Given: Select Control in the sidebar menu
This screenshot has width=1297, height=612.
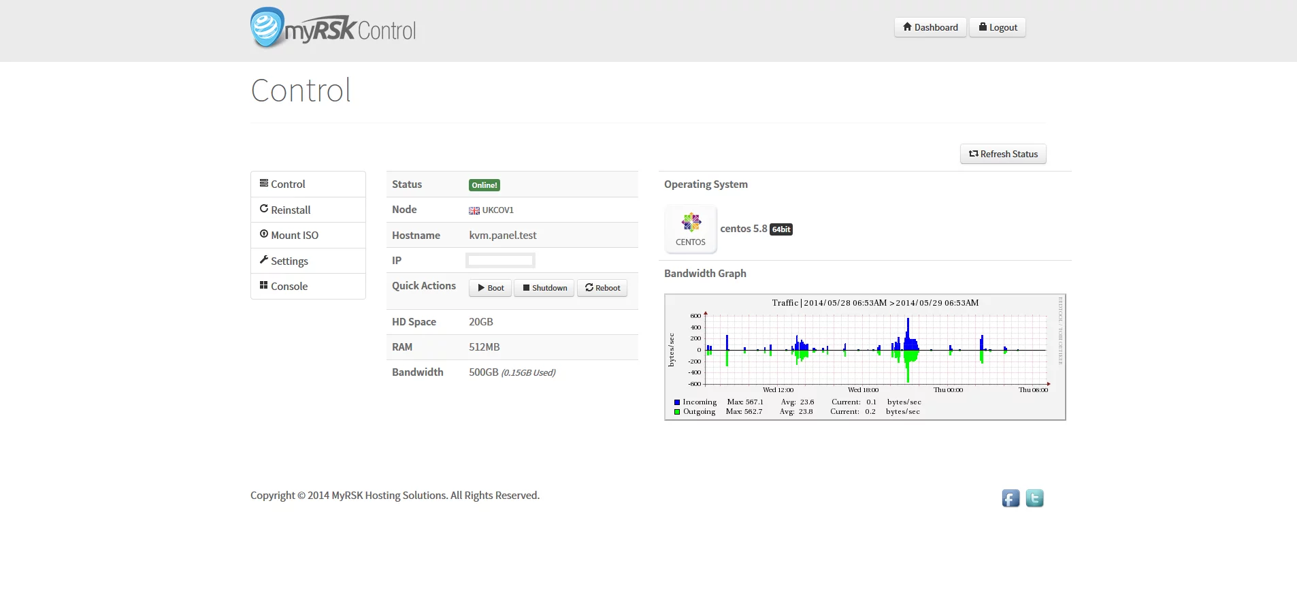Looking at the screenshot, I should pos(308,184).
